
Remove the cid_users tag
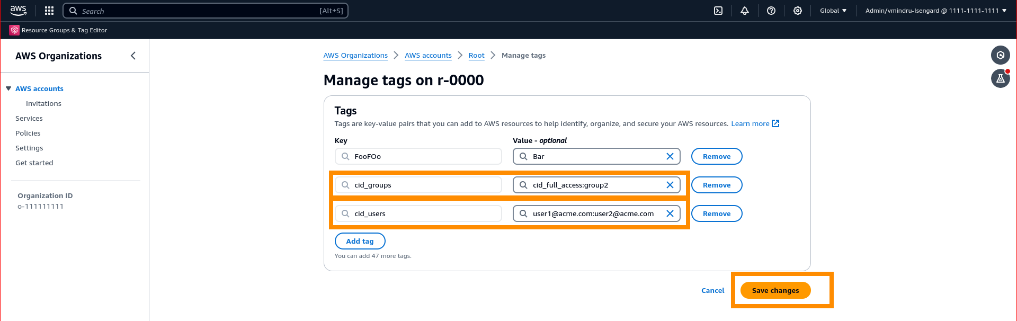[717, 213]
